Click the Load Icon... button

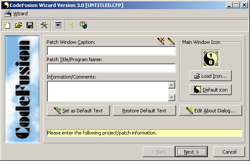click(210, 76)
